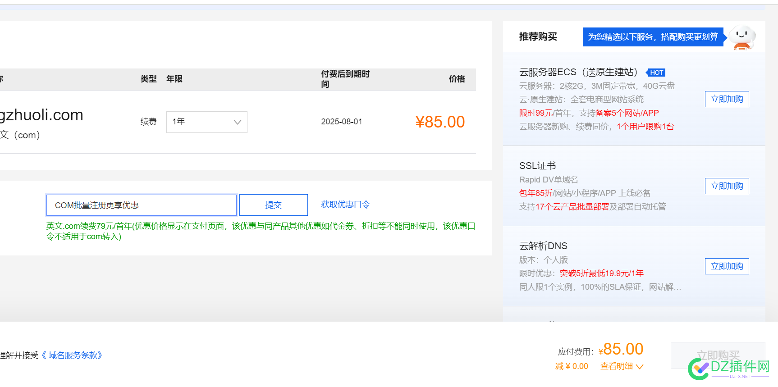Click the green 英文.com续费79元/首年 notice
Image resolution: width=778 pixels, height=387 pixels.
click(261, 231)
